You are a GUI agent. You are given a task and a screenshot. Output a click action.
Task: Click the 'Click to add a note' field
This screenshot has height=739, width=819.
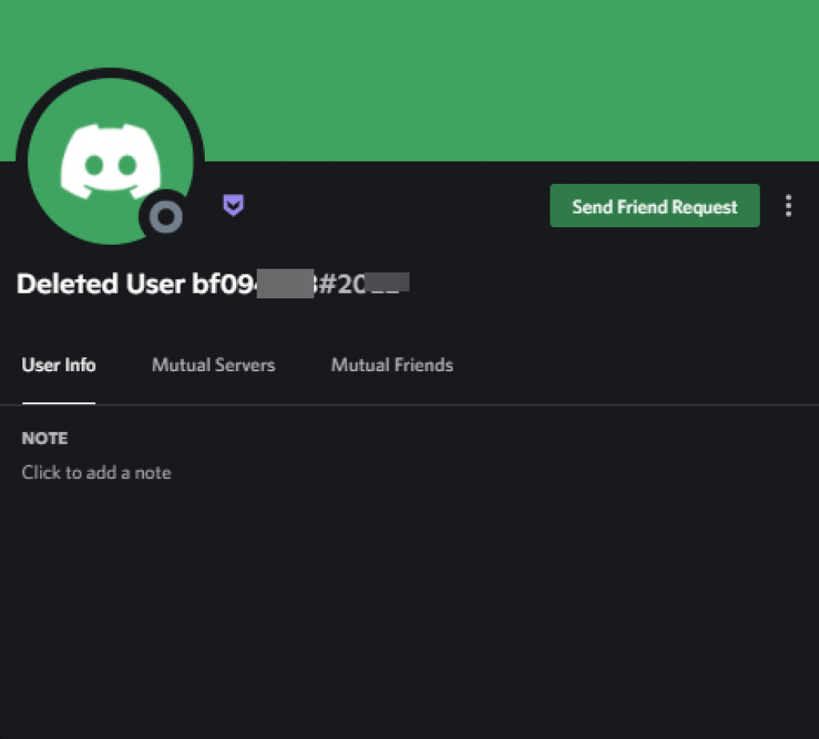point(97,473)
